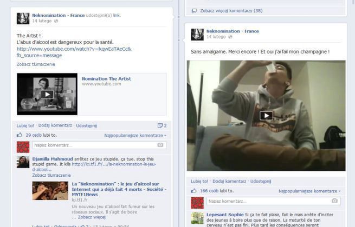Open Lepesant Sophie's profile picture
Screen dimensions: 355x227
pos(197,218)
